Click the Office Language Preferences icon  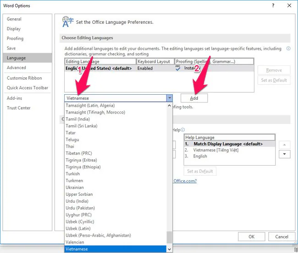[x=68, y=22]
